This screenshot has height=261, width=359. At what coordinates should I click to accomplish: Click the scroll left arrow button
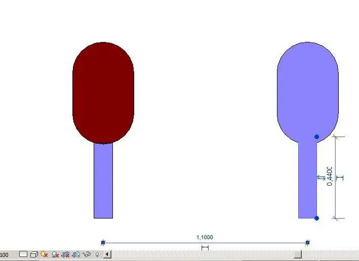[x=107, y=254]
